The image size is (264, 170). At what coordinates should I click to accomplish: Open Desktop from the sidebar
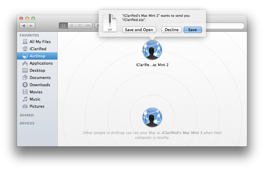click(x=37, y=70)
